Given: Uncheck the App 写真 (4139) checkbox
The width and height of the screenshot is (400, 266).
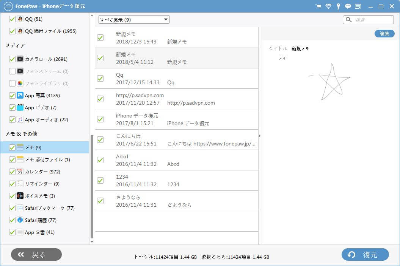Looking at the screenshot, I should [x=12, y=95].
